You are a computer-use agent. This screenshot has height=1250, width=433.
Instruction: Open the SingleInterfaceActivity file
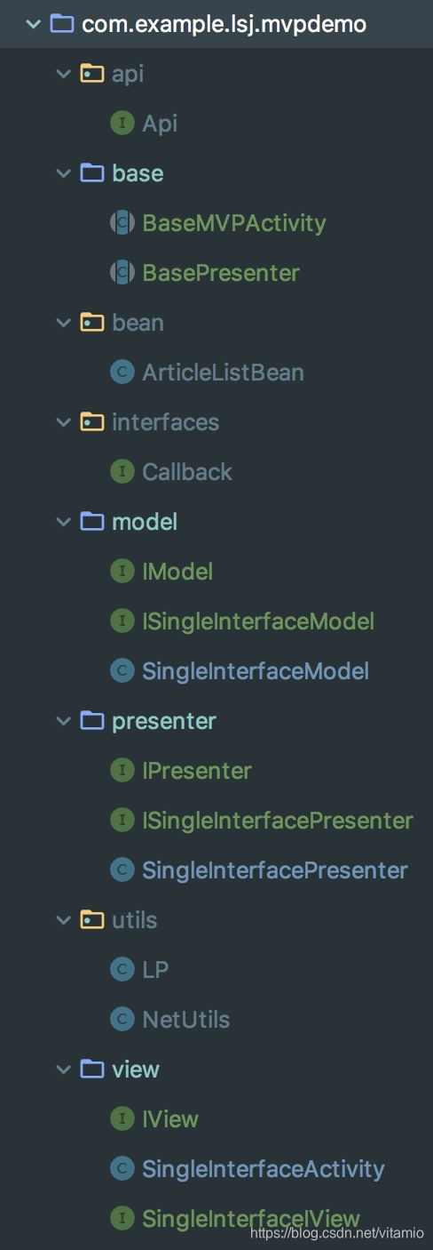(x=264, y=1168)
